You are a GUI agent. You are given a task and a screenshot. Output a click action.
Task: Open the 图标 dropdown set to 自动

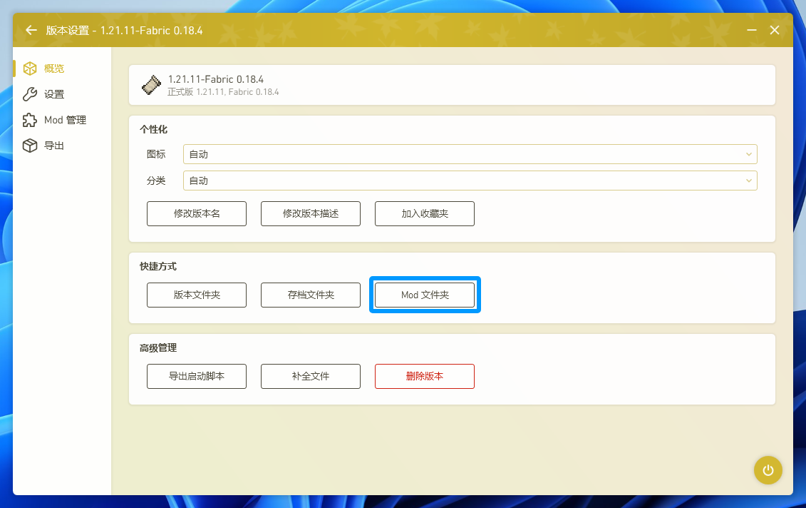tap(470, 154)
